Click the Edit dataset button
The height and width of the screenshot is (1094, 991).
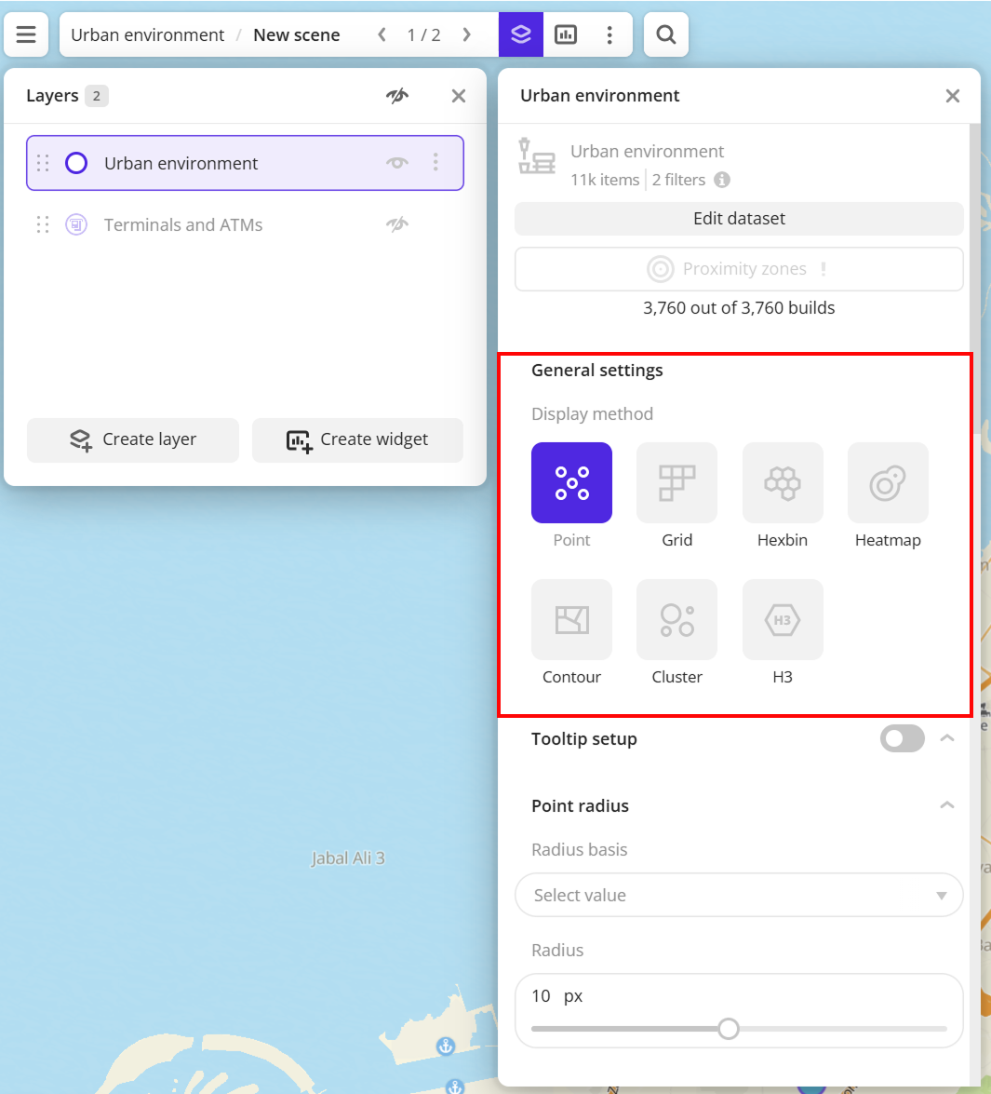(739, 219)
